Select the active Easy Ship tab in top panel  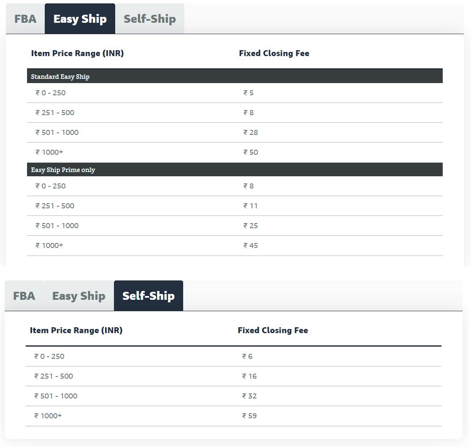click(x=80, y=19)
